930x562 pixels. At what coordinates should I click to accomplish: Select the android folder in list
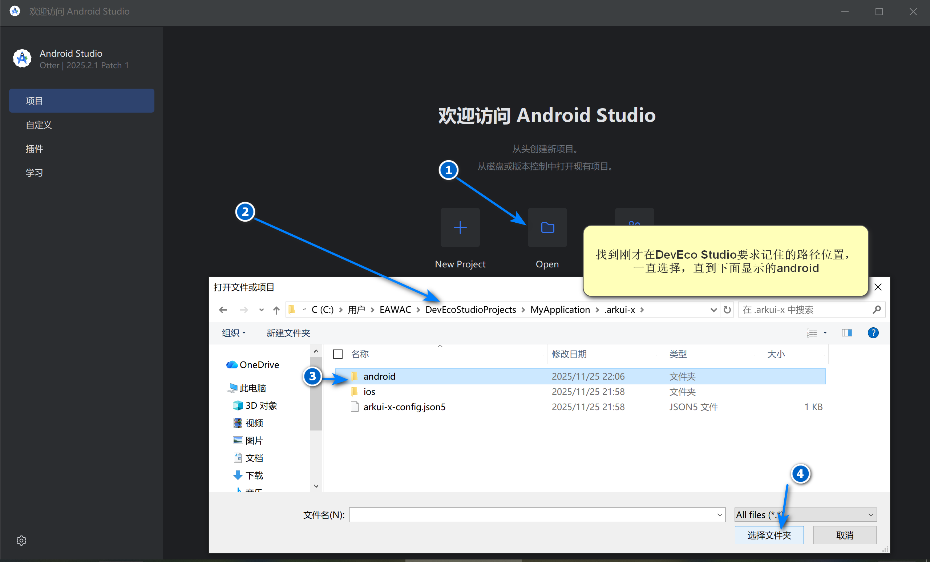379,376
